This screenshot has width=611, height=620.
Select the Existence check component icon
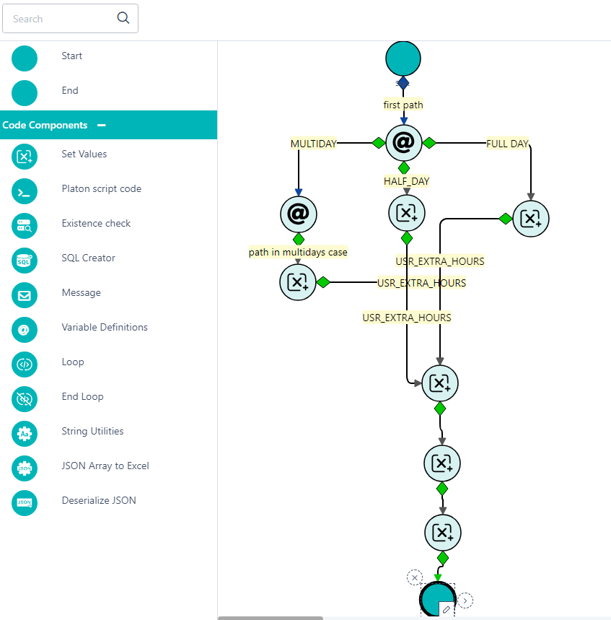pyautogui.click(x=25, y=225)
